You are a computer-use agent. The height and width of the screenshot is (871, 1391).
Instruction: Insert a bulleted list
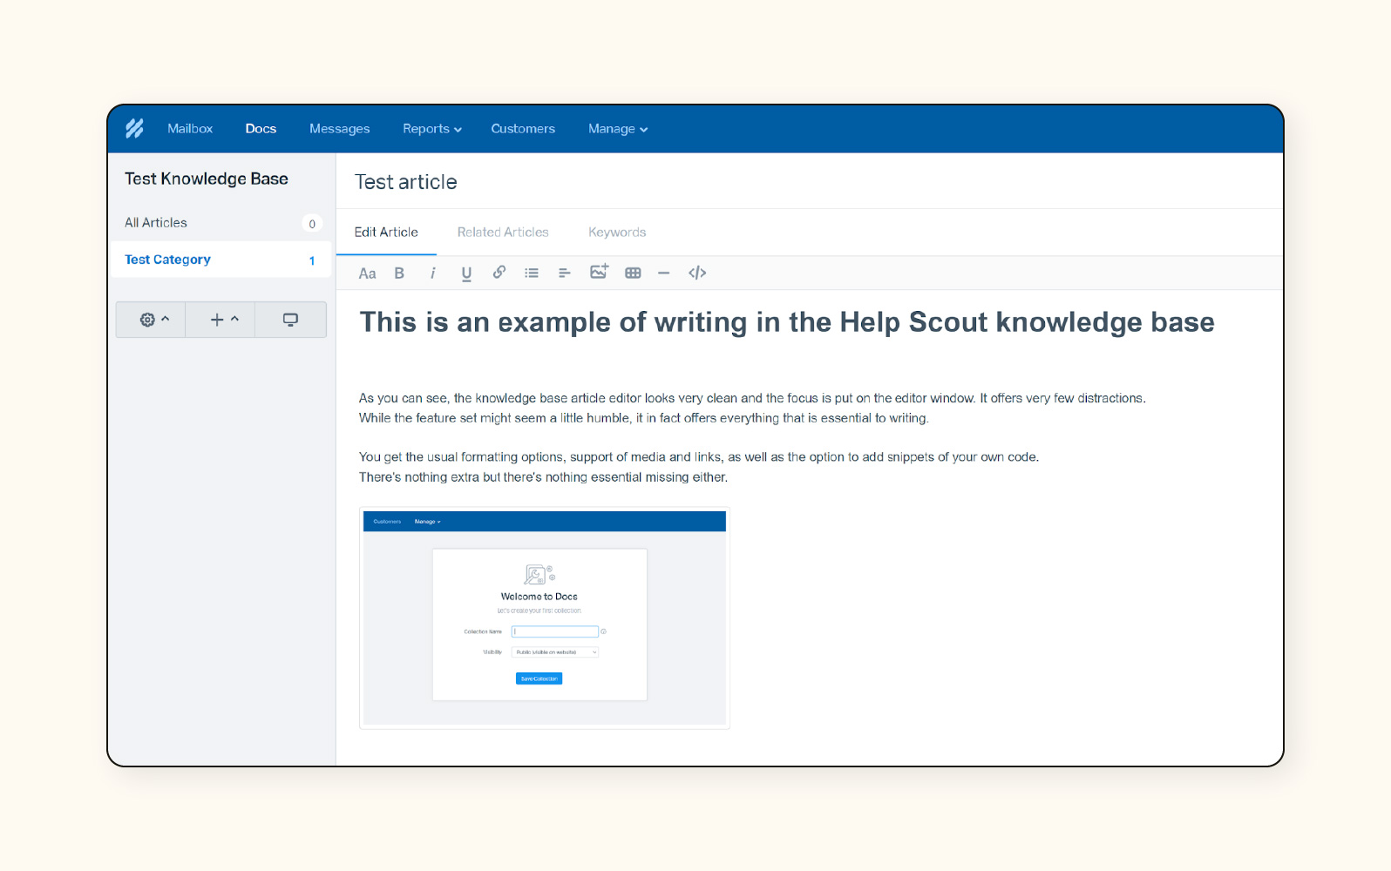coord(532,273)
